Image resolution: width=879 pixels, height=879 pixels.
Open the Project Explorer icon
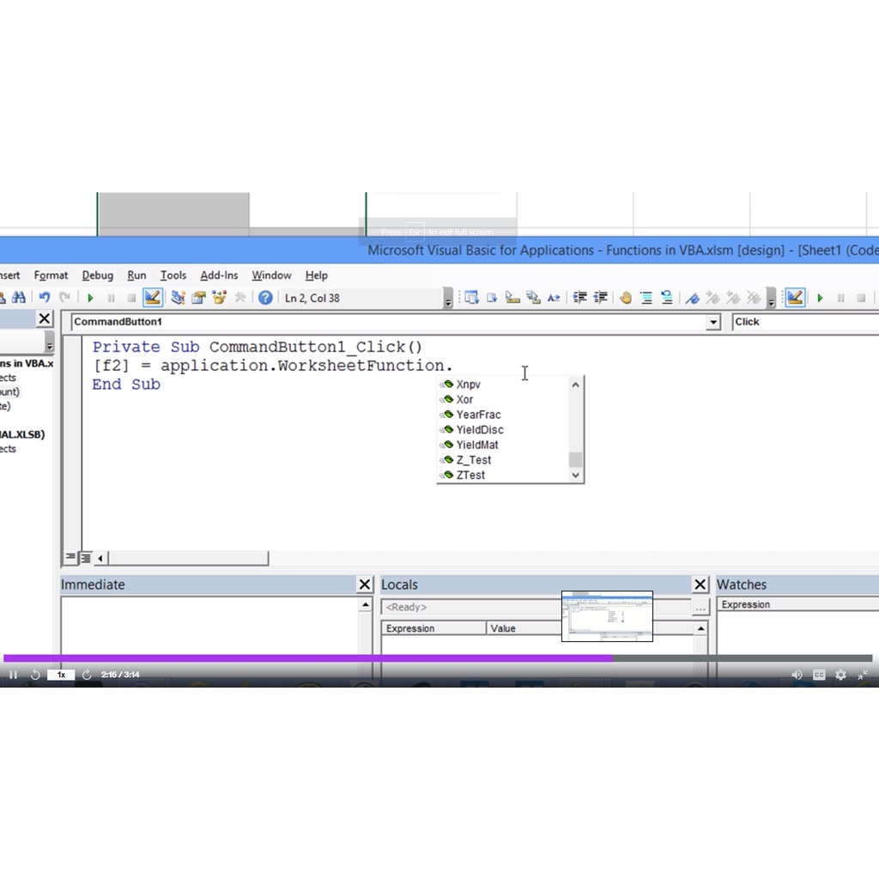pyautogui.click(x=178, y=298)
